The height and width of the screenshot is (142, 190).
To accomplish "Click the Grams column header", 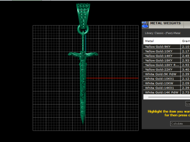I will coord(185,41).
